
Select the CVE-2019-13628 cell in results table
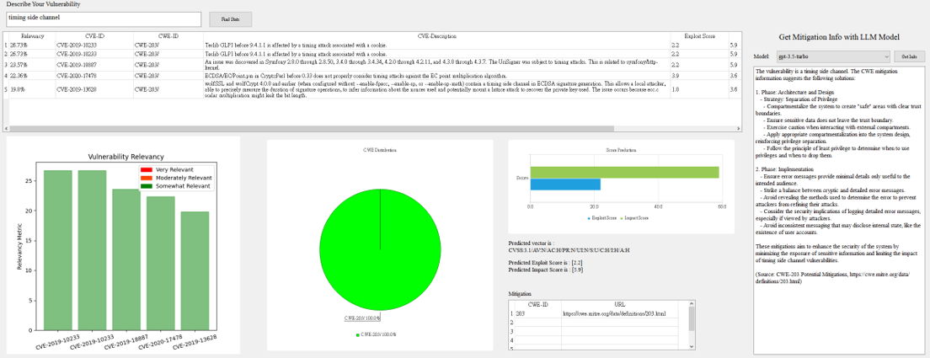click(94, 89)
